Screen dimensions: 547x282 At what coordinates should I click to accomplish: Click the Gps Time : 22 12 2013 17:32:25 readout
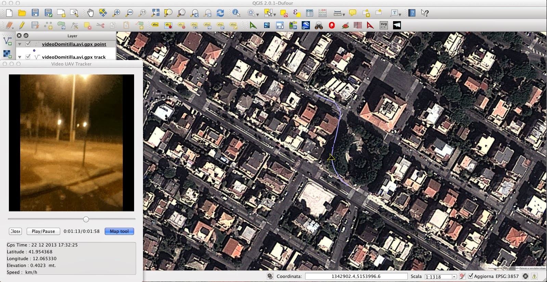tap(42, 245)
